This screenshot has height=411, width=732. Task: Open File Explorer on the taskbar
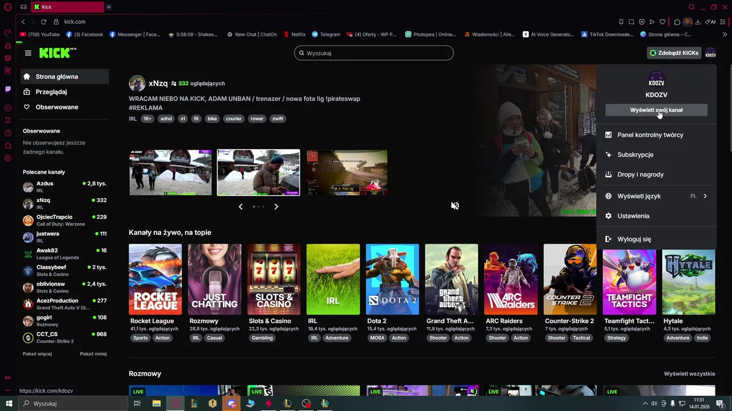(156, 404)
